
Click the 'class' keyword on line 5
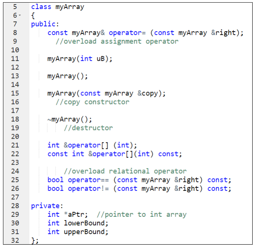(41, 7)
